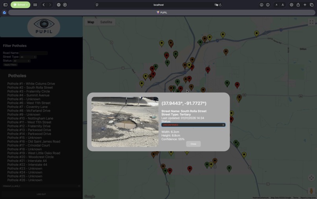Viewport: 317px width, 199px height.
Task: Select Pothole #2 - South Rolla Street
Action: 30,88
